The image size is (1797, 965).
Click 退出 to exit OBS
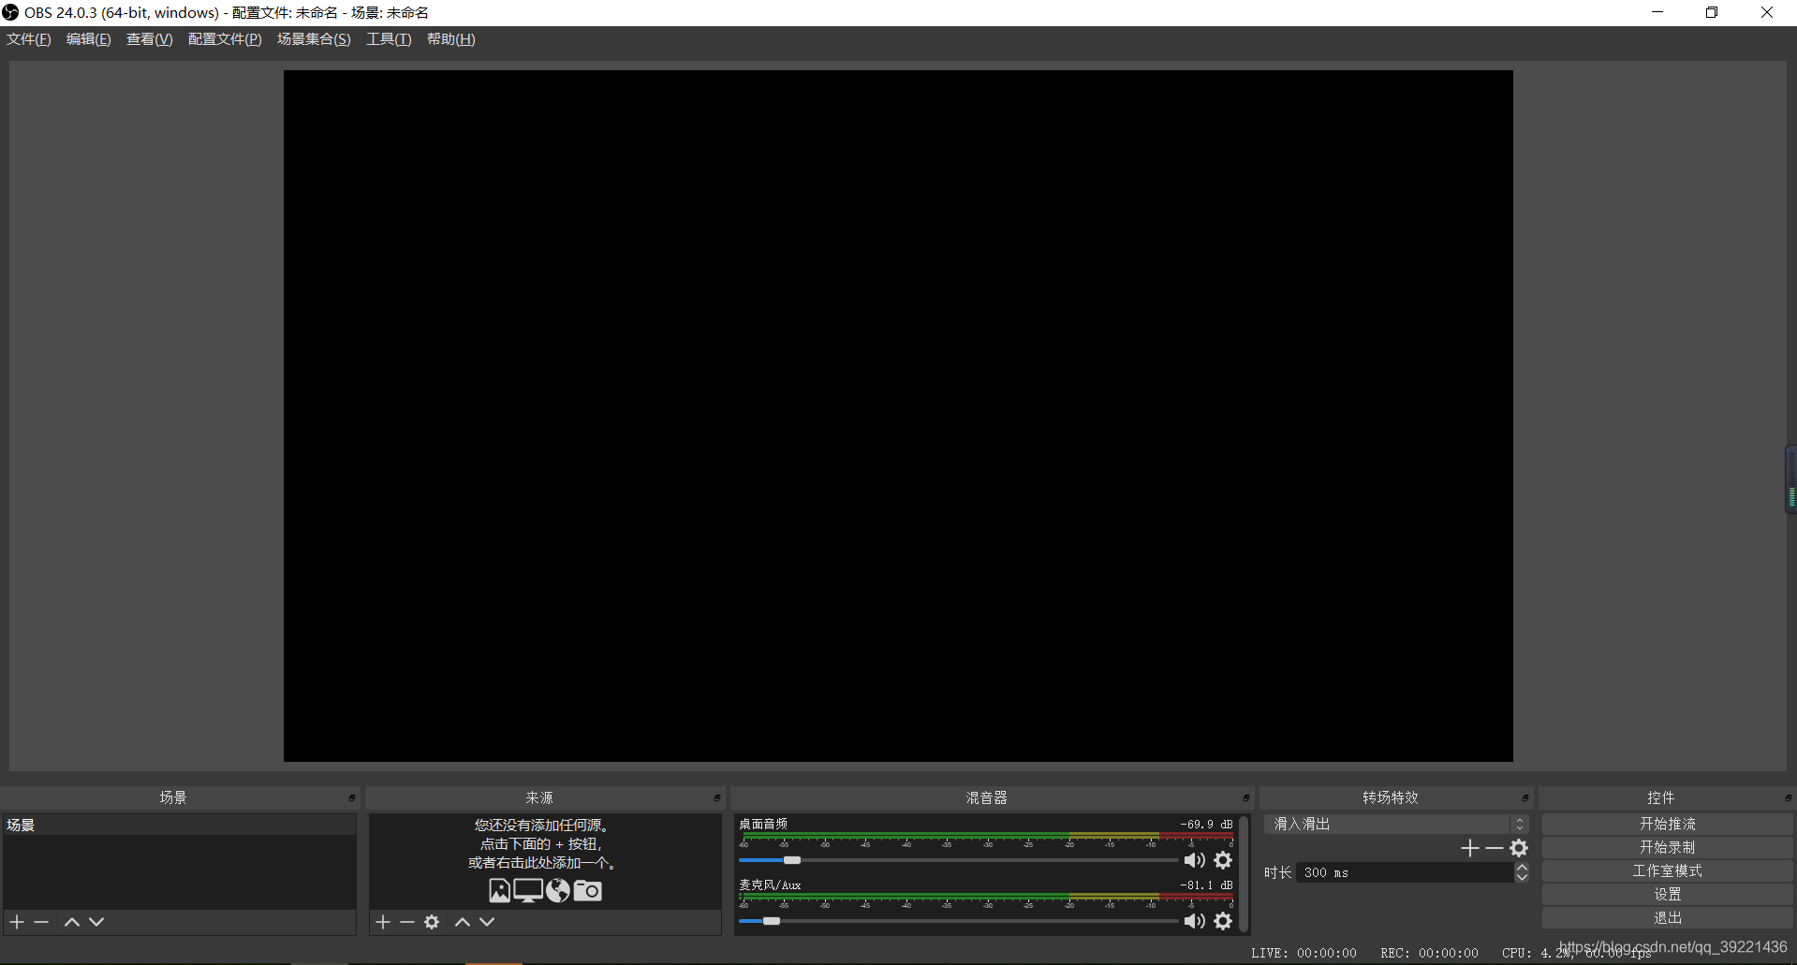1667,917
